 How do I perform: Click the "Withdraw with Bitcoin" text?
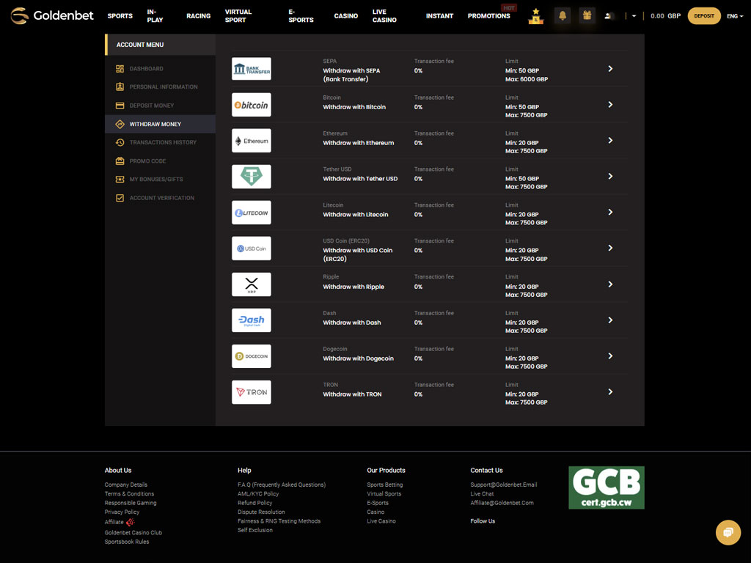click(354, 107)
